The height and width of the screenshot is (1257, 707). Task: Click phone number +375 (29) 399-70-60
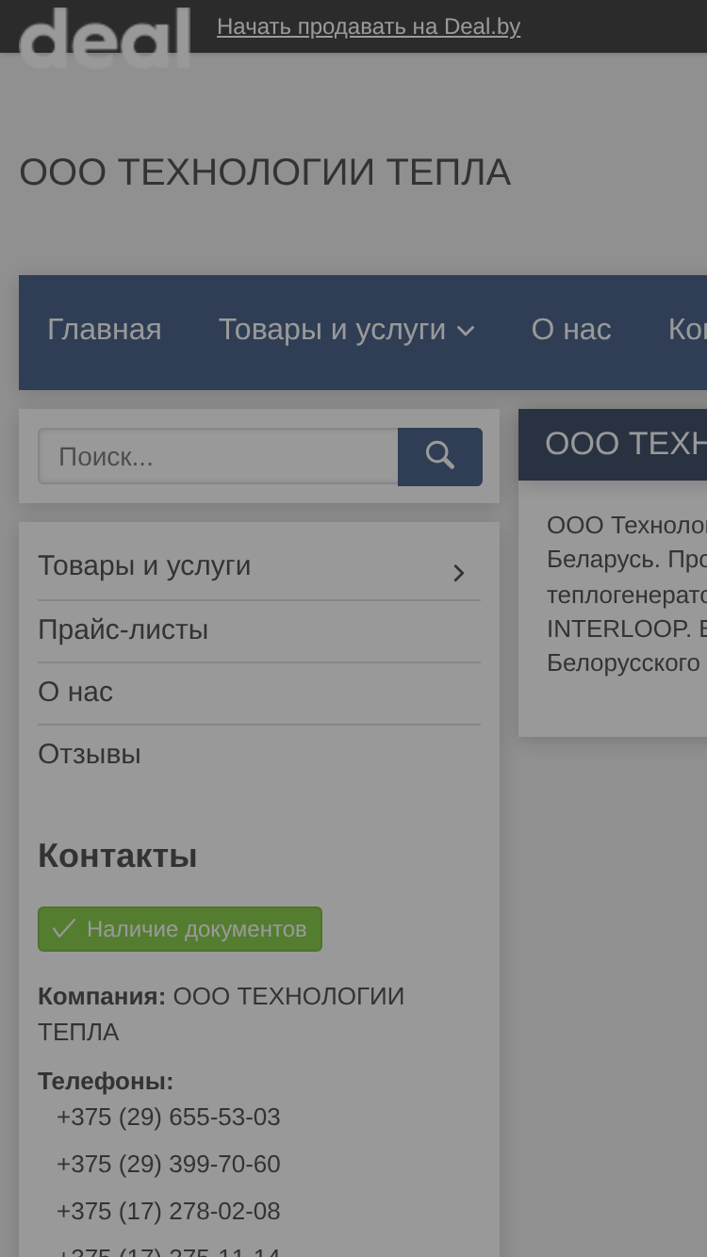[x=169, y=1165]
